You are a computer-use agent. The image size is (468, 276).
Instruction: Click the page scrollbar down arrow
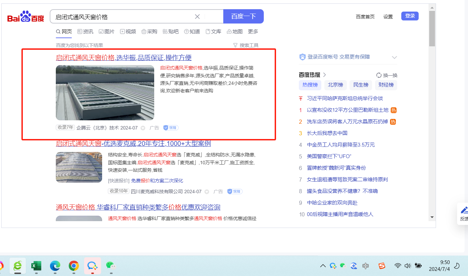tap(432, 217)
